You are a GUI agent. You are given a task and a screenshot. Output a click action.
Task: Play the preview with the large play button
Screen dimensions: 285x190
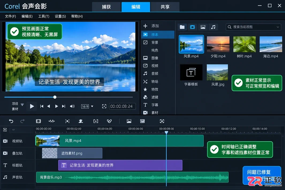pos(32,106)
